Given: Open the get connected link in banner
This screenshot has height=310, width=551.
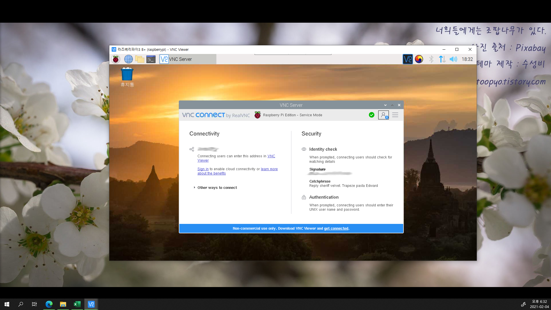Looking at the screenshot, I should (x=336, y=228).
